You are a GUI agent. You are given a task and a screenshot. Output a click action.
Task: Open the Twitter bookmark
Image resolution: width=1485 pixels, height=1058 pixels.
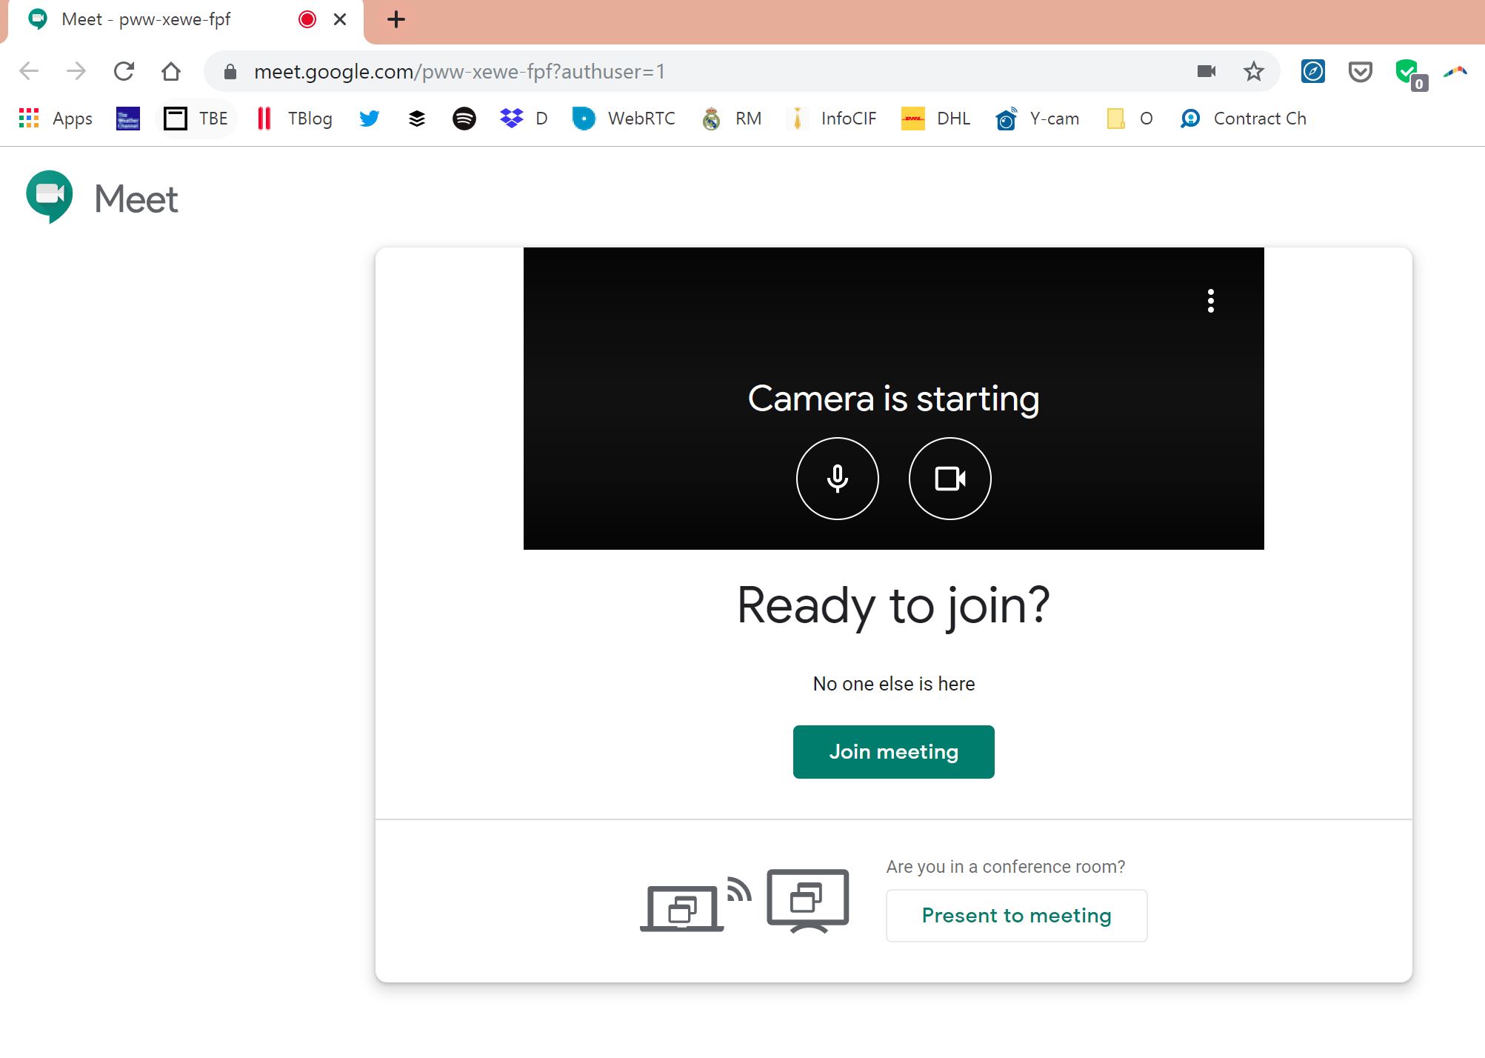[369, 119]
